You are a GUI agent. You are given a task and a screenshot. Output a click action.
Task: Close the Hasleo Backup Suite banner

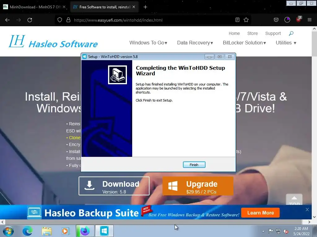307,210
